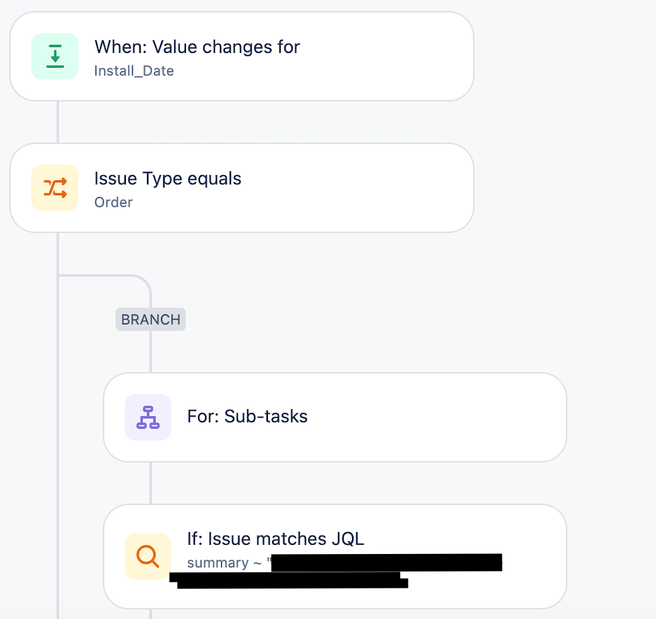This screenshot has width=656, height=619.
Task: Click the BRANCH label tag
Action: point(150,319)
